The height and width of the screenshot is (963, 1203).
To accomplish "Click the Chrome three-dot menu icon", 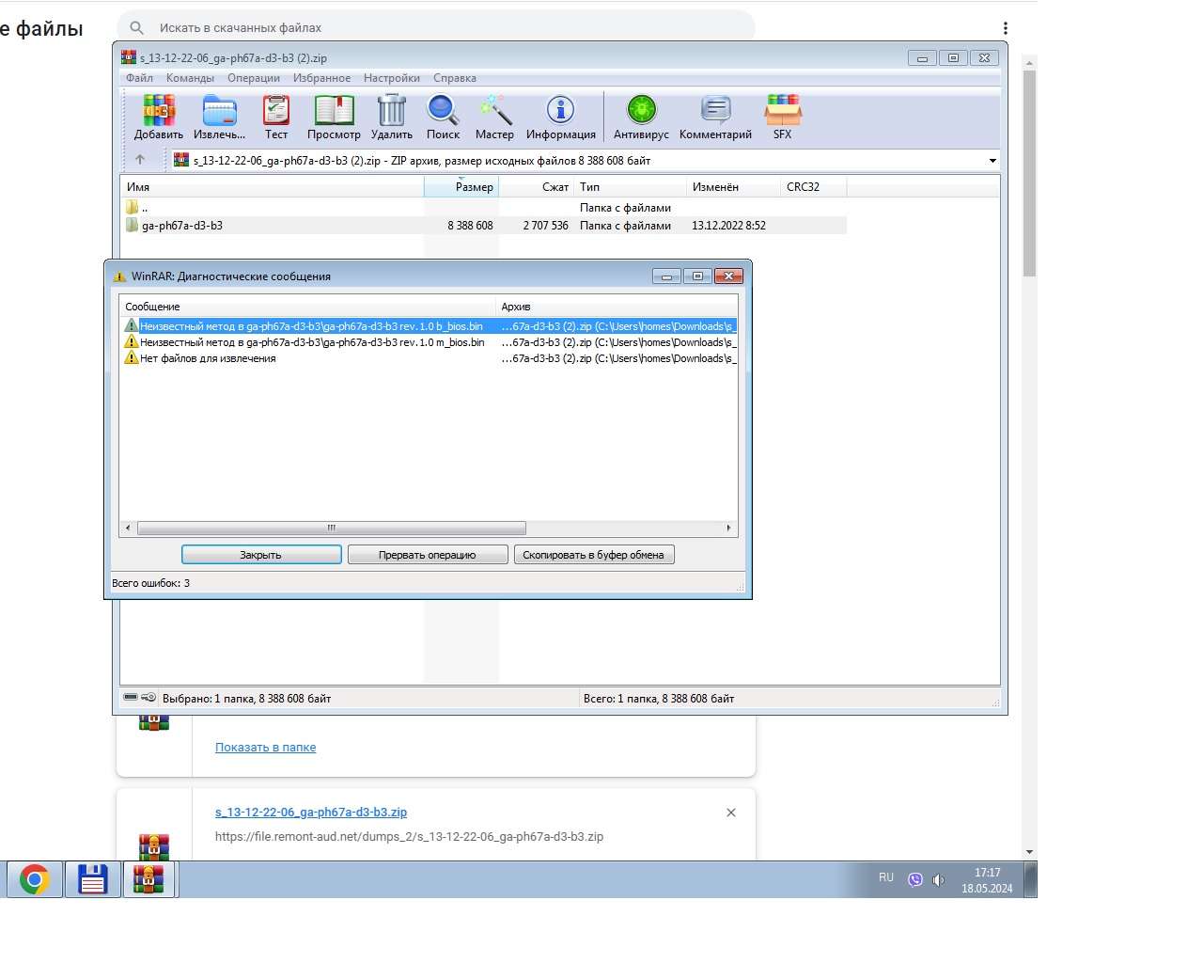I will click(1005, 28).
